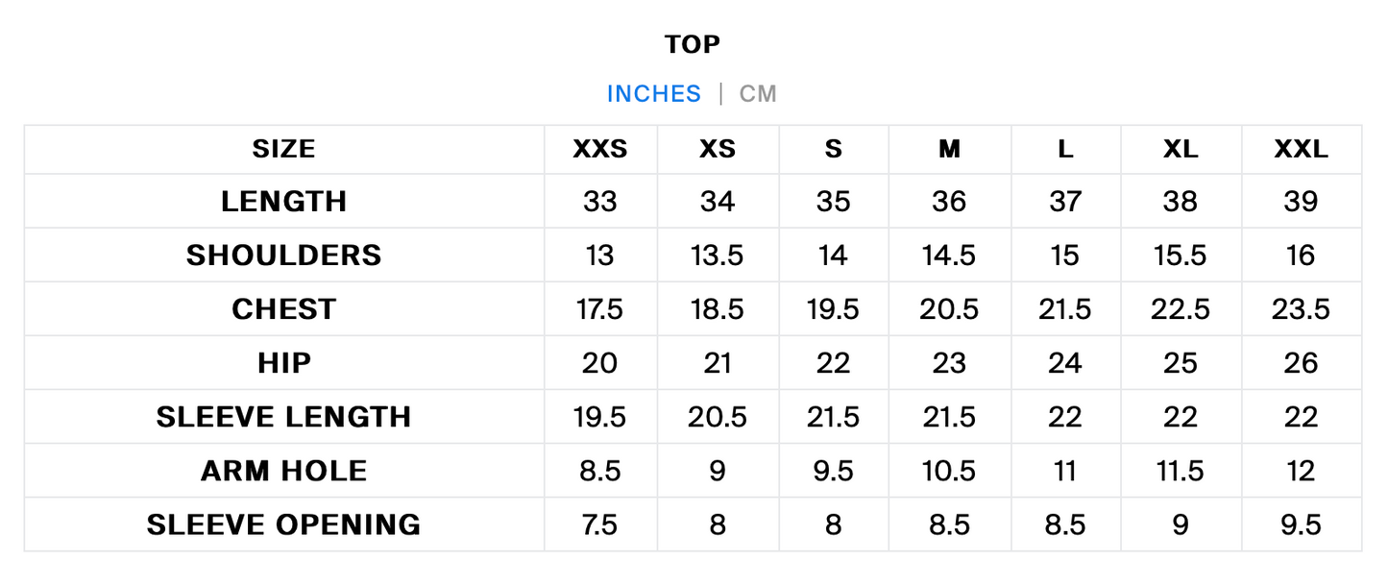Image resolution: width=1388 pixels, height=585 pixels.
Task: Click the ARM HOLE row label
Action: coord(284,471)
